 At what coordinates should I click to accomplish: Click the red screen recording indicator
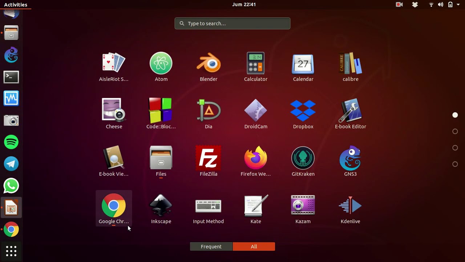tap(399, 5)
